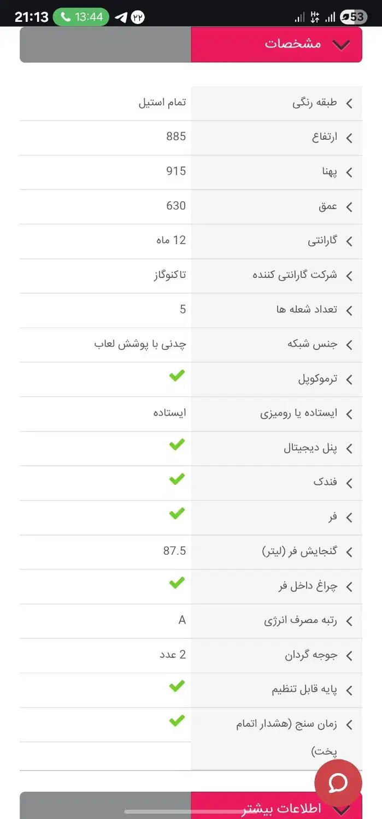Tap the green checkmark for فندک
Screen dimensions: 382x819
(x=176, y=479)
